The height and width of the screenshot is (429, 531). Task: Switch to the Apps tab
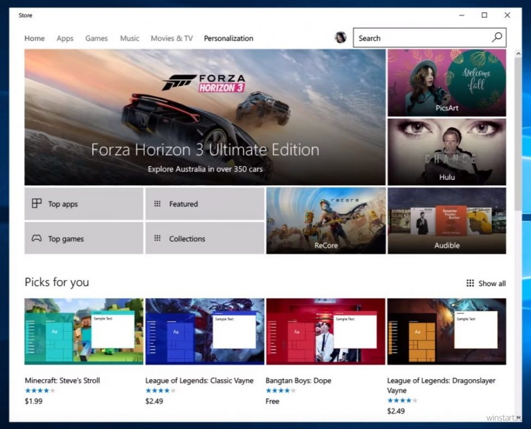coord(65,38)
